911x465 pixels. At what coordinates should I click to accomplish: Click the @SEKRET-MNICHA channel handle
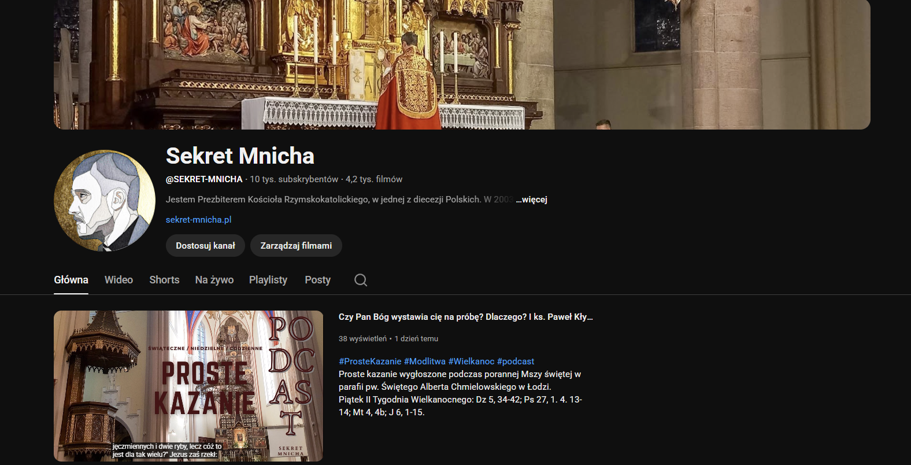coord(204,179)
